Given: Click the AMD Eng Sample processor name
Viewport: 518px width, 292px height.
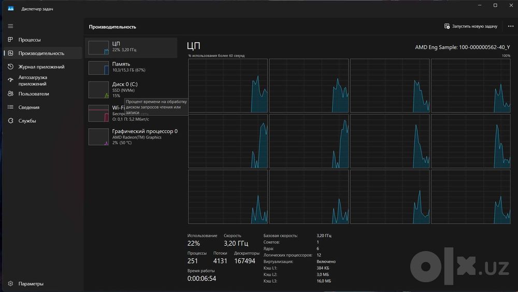Looking at the screenshot, I should [x=463, y=47].
